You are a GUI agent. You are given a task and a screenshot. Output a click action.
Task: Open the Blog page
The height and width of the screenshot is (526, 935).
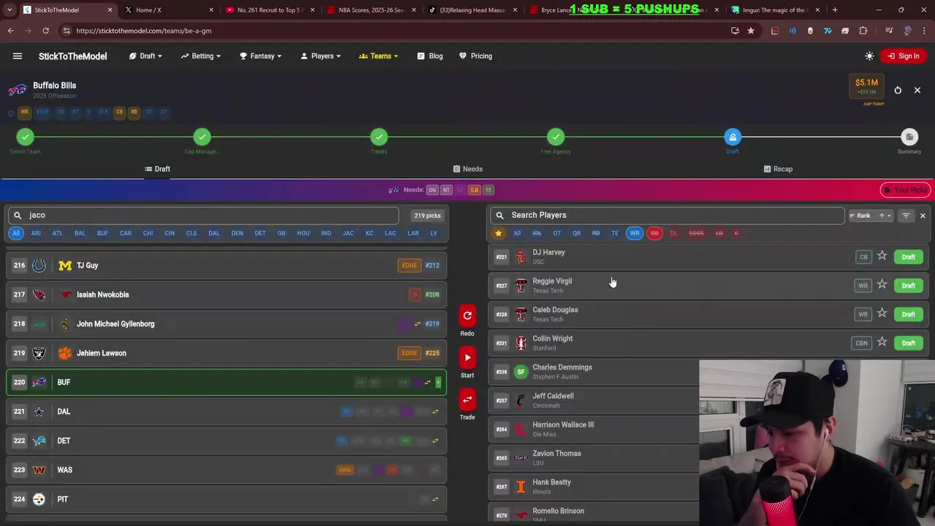point(430,56)
